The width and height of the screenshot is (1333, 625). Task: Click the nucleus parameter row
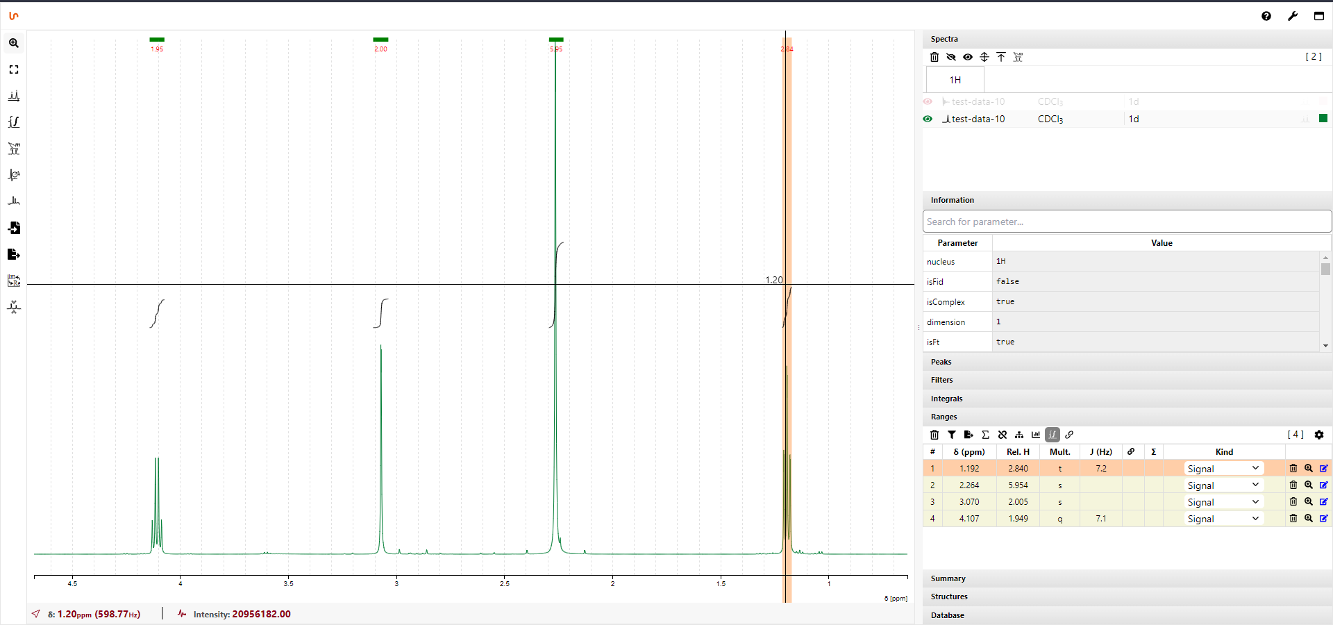tap(1121, 262)
